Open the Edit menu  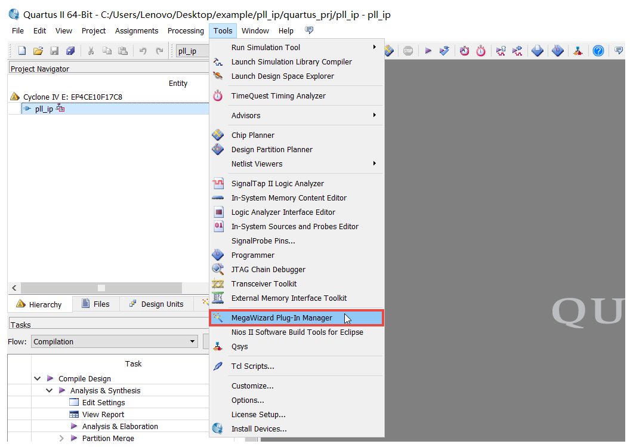[x=39, y=31]
